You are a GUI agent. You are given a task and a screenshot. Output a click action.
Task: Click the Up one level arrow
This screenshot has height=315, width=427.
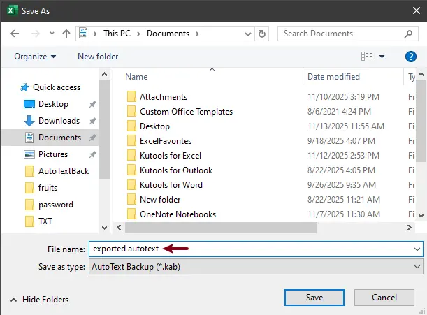click(x=66, y=34)
